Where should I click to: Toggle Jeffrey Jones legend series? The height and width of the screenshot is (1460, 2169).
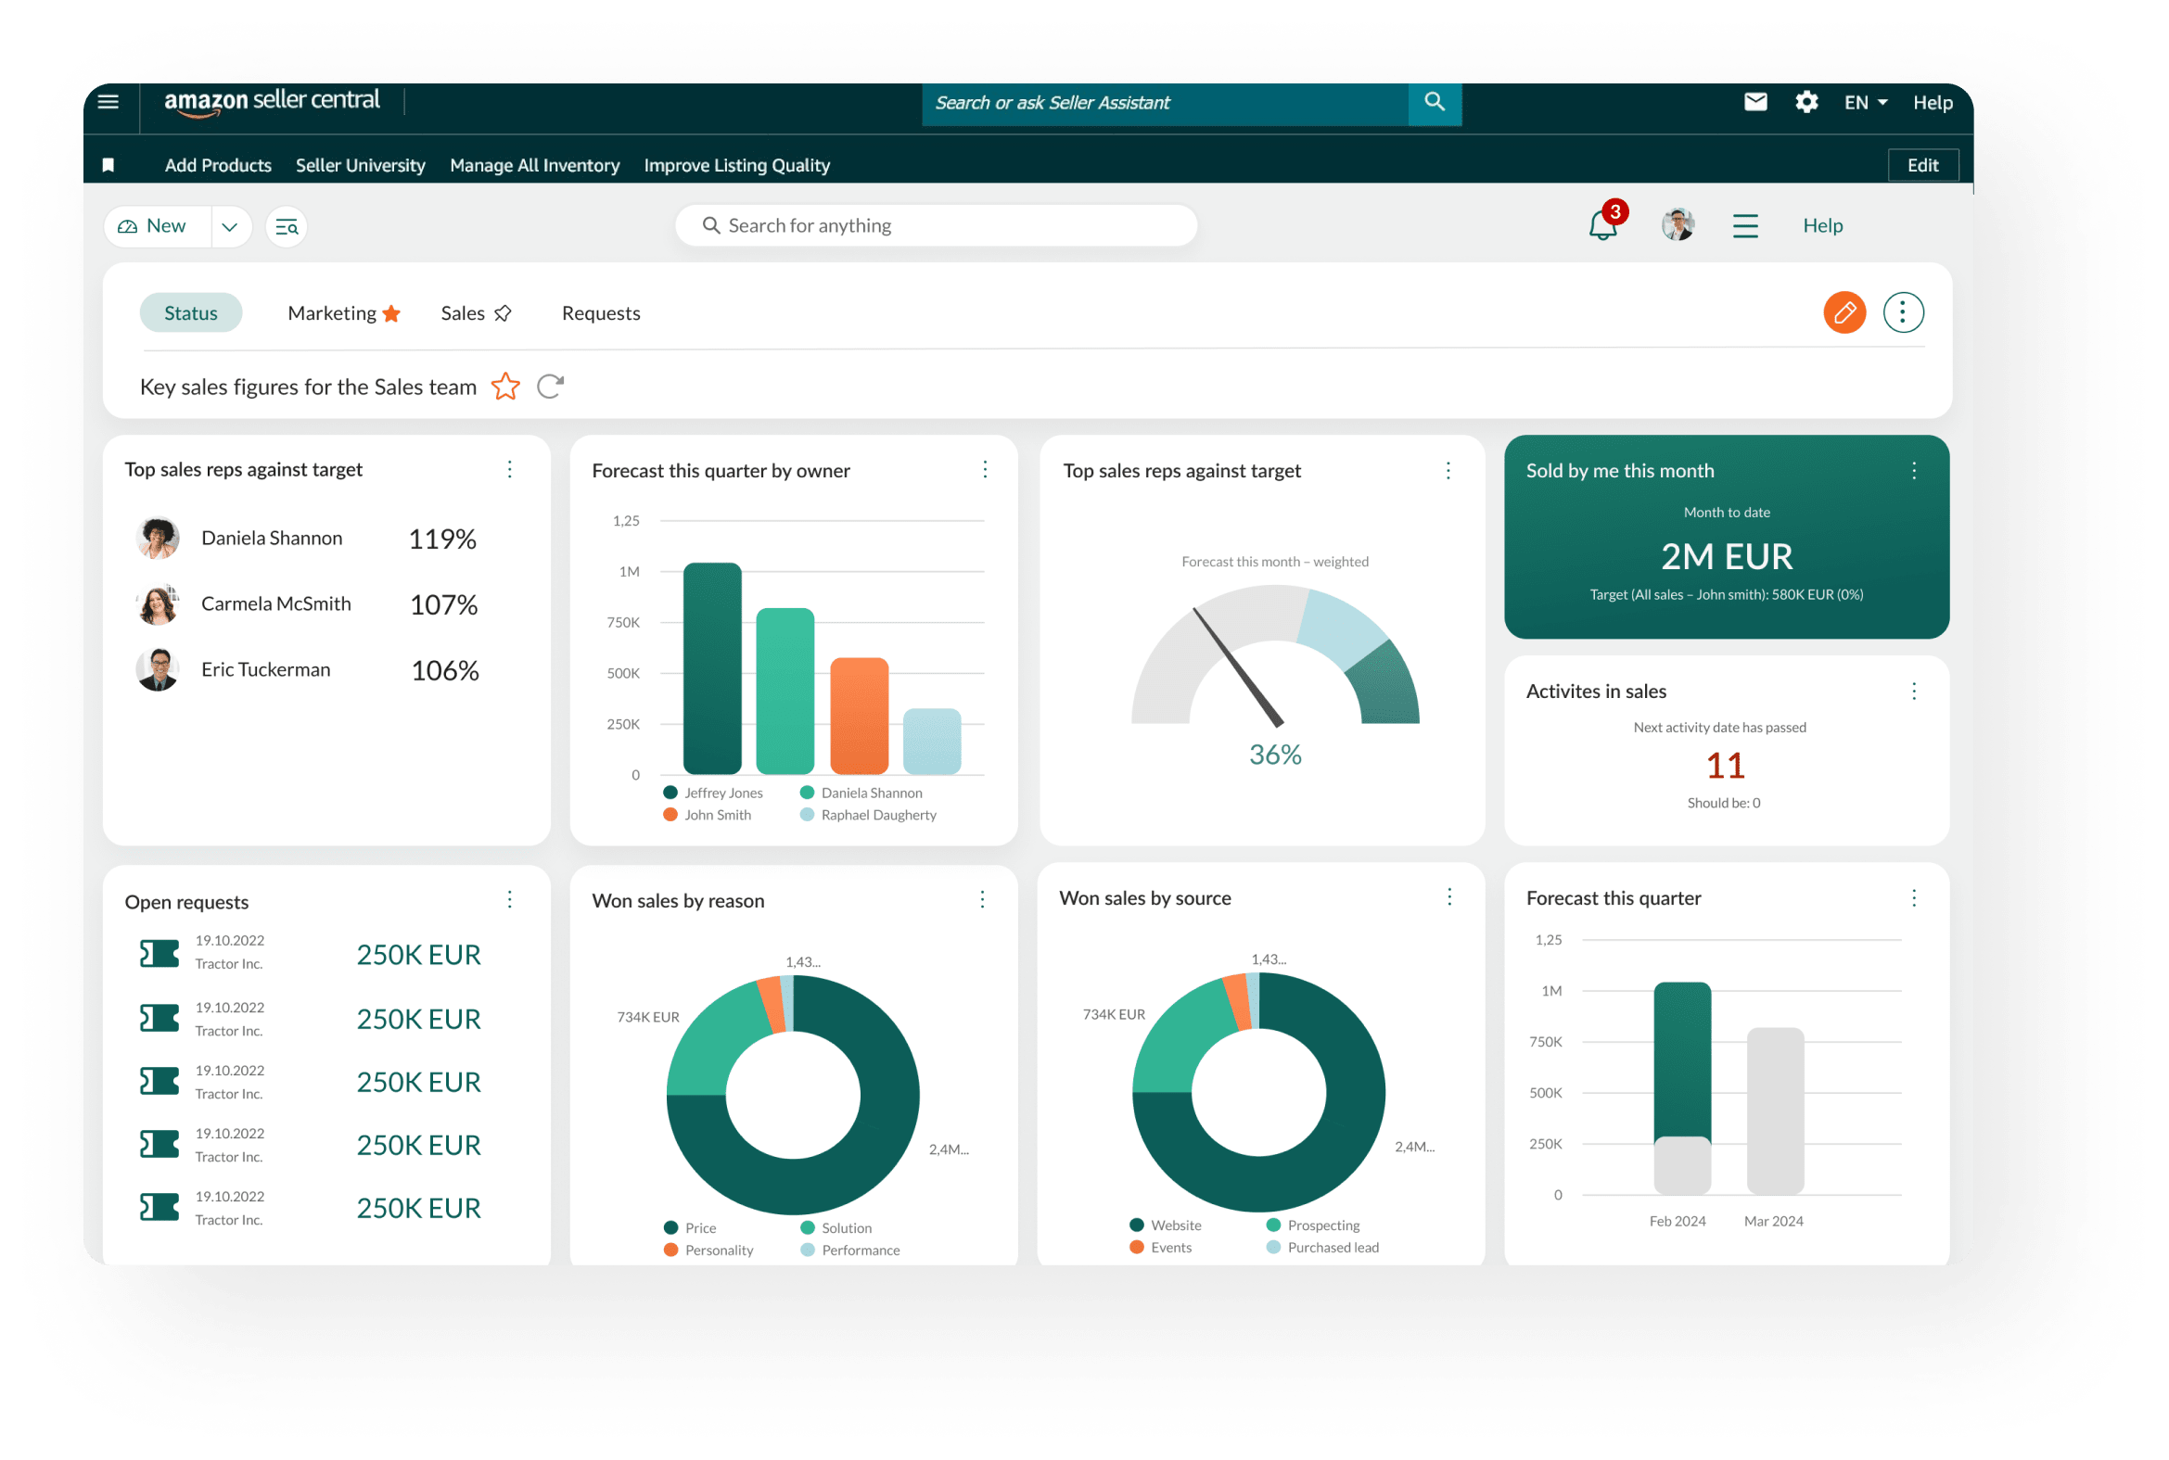click(x=713, y=793)
